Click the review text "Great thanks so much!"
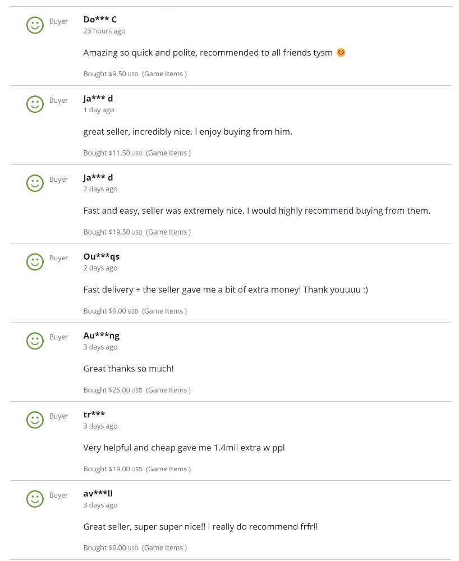 pyautogui.click(x=128, y=369)
